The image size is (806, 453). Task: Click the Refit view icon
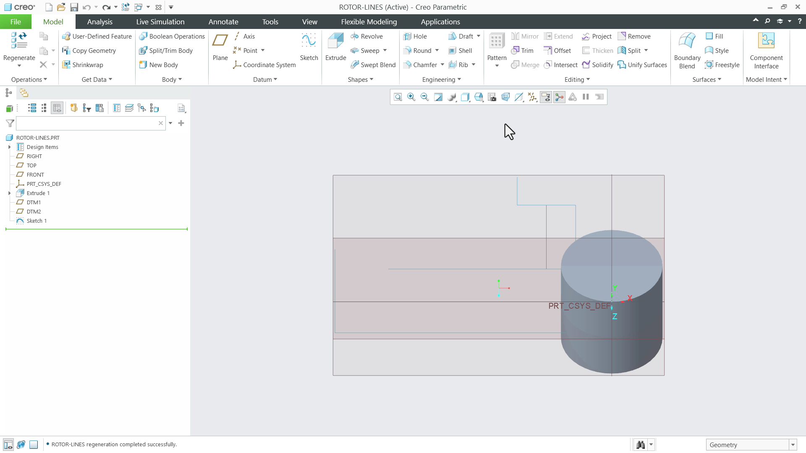pyautogui.click(x=398, y=97)
